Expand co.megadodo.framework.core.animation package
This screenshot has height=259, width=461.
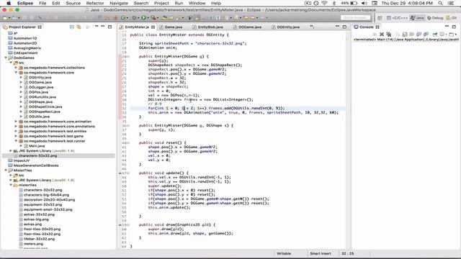[16, 122]
